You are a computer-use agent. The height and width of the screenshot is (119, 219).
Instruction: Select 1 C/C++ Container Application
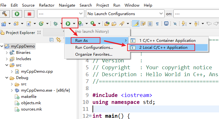click(168, 41)
